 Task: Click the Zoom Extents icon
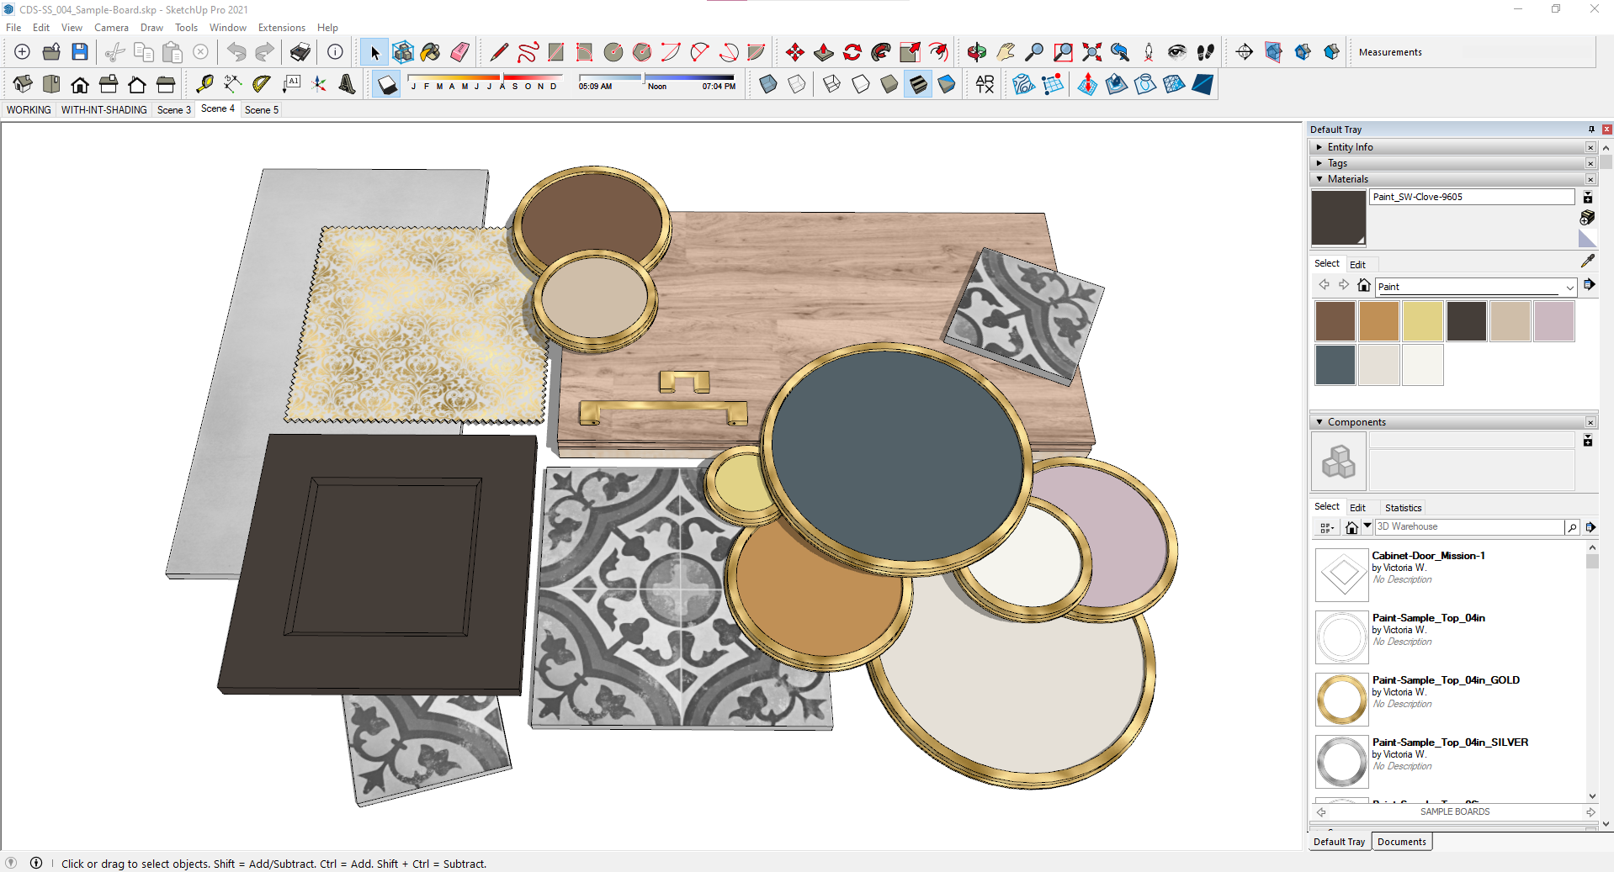(1091, 51)
